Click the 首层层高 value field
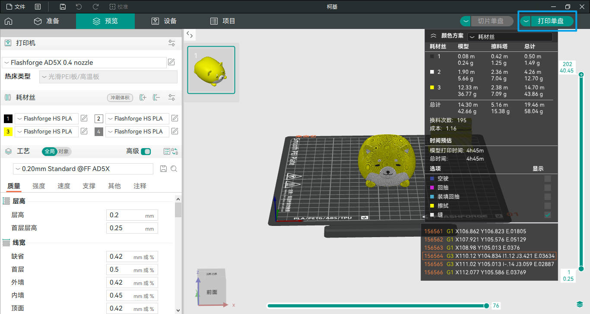Screen dimensions: 590x314 (132, 228)
